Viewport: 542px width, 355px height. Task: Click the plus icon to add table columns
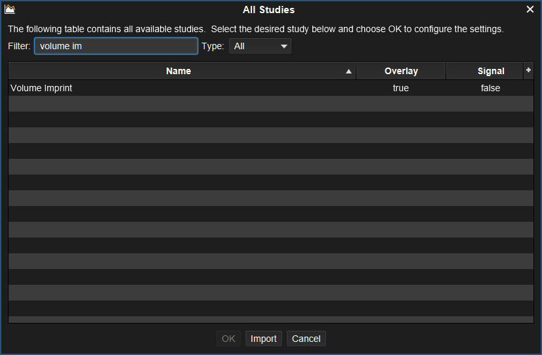[x=528, y=70]
